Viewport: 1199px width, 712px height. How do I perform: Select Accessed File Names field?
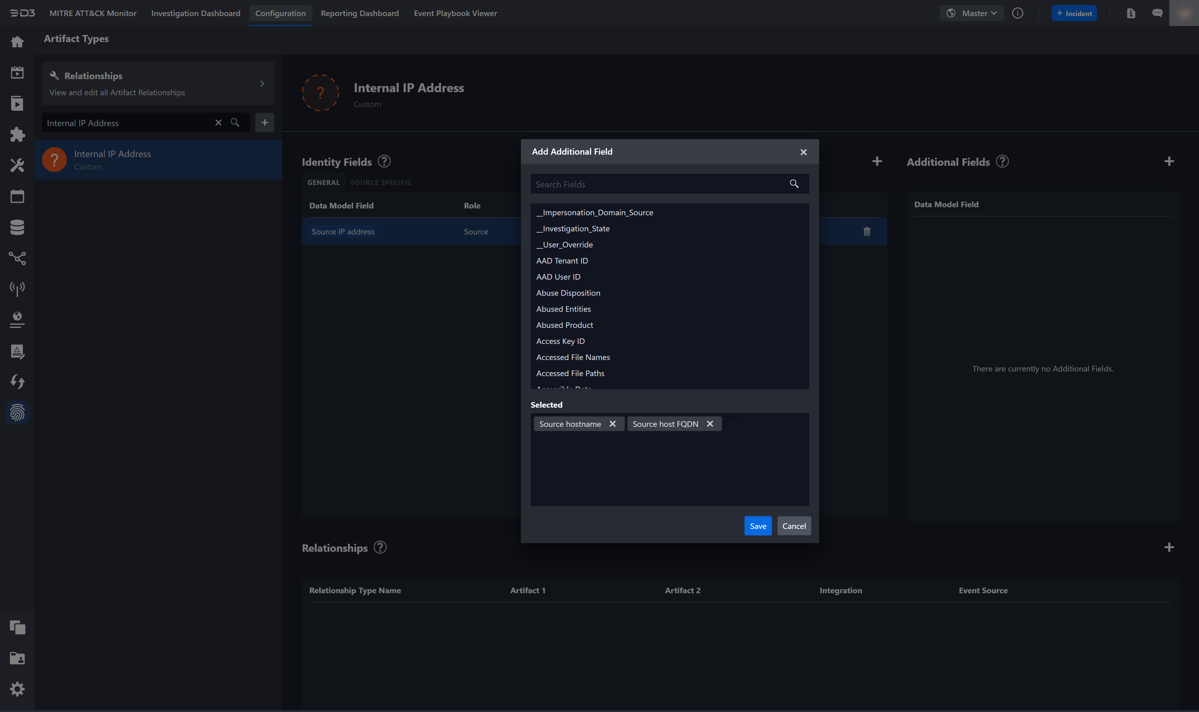coord(669,357)
